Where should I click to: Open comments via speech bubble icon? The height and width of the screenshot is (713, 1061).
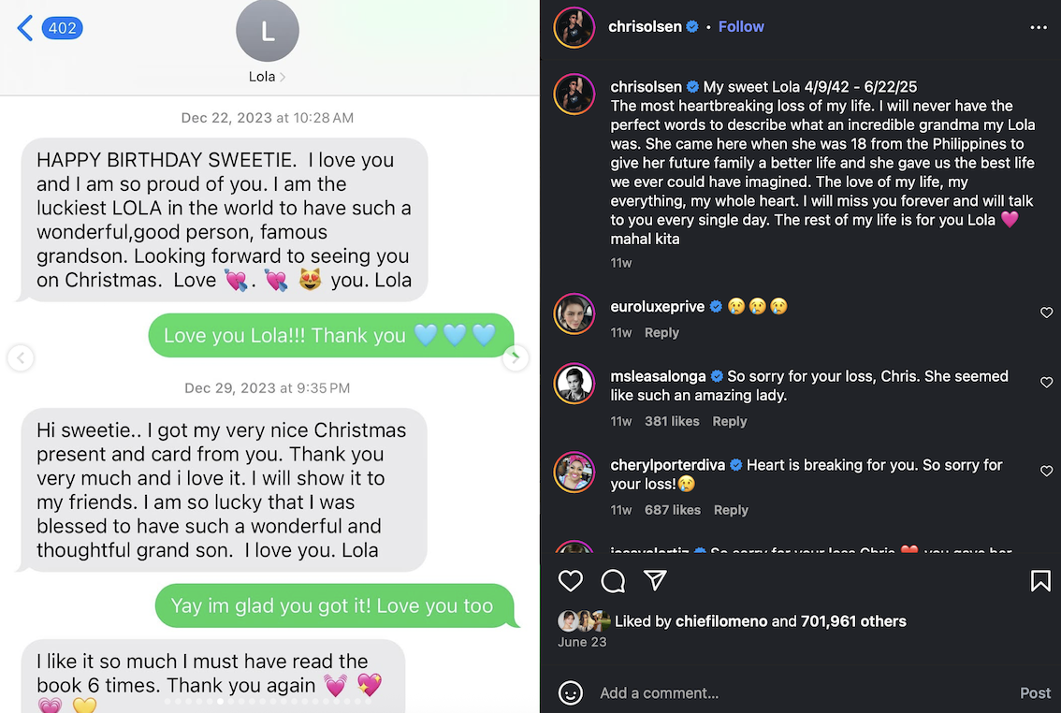click(x=613, y=581)
